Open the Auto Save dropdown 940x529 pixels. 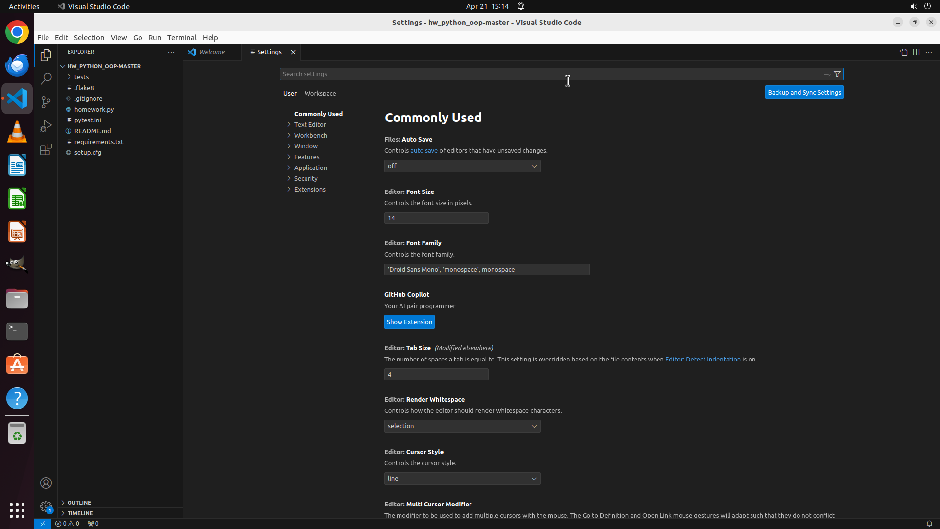point(462,166)
